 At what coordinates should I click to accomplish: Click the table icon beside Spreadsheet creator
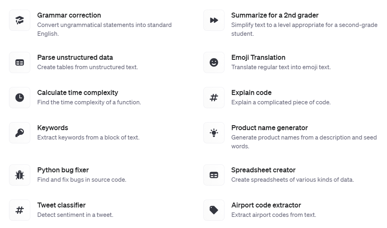click(x=214, y=175)
